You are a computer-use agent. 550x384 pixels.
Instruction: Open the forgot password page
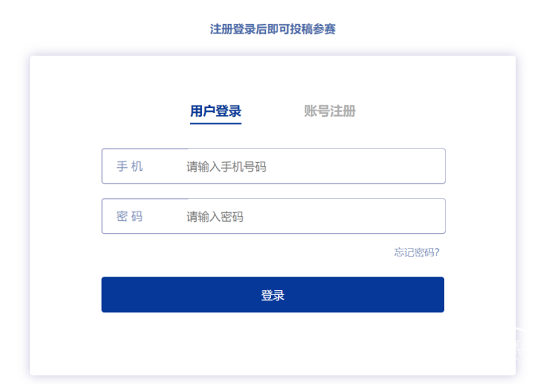click(416, 253)
